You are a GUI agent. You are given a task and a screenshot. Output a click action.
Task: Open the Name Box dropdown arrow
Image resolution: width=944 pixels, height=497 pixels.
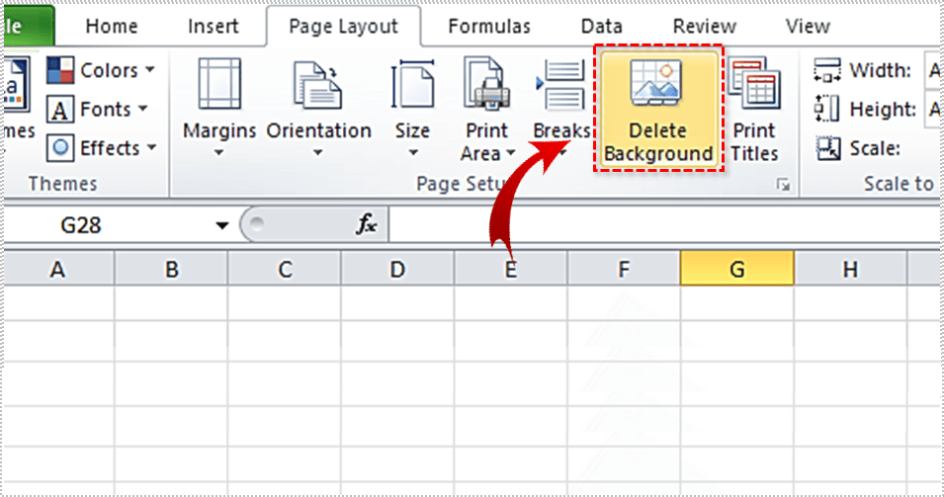tap(222, 226)
